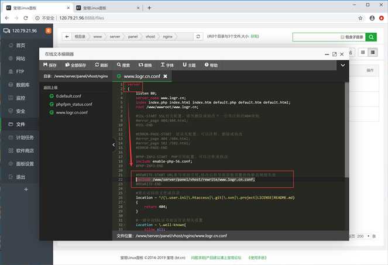Open 文件 files in panel sidebar
388x265 pixels.
(x=20, y=124)
